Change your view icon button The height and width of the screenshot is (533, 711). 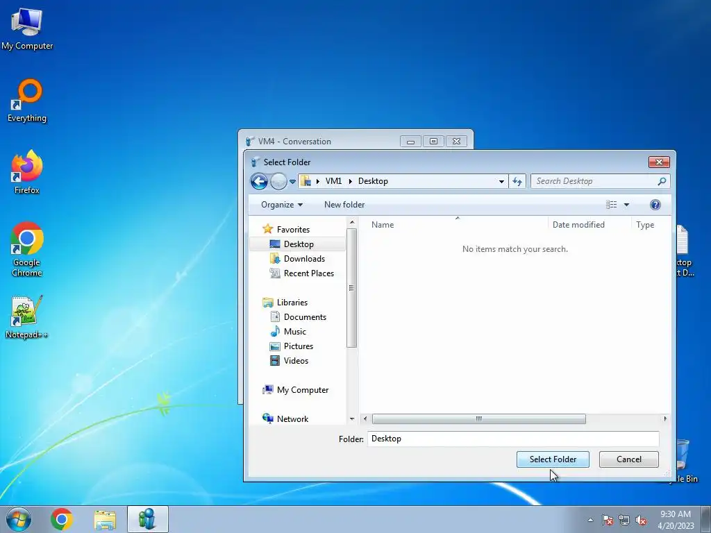click(x=611, y=205)
